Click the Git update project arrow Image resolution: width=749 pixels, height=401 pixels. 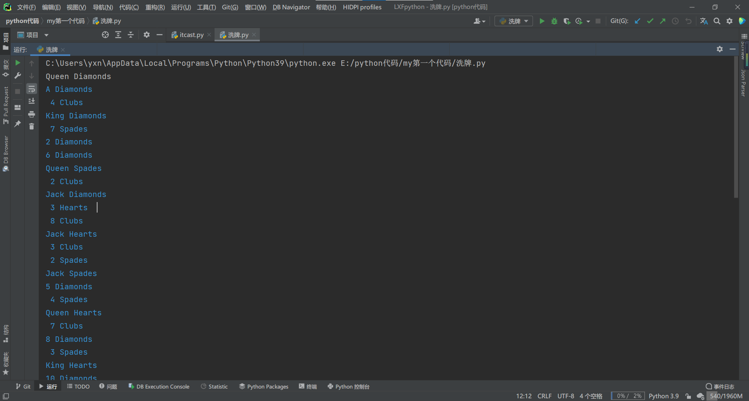(x=637, y=21)
